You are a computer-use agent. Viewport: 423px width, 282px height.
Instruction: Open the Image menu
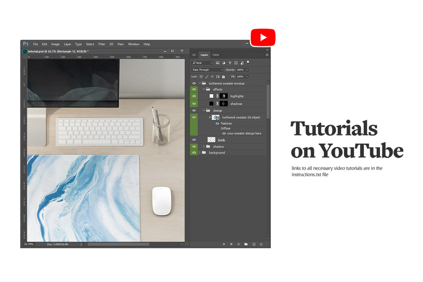[55, 44]
